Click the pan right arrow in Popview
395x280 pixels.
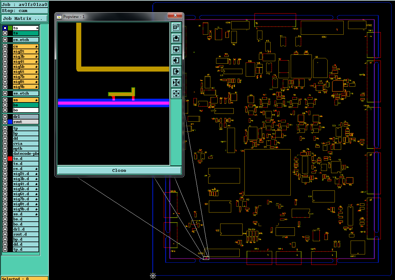[x=176, y=71]
